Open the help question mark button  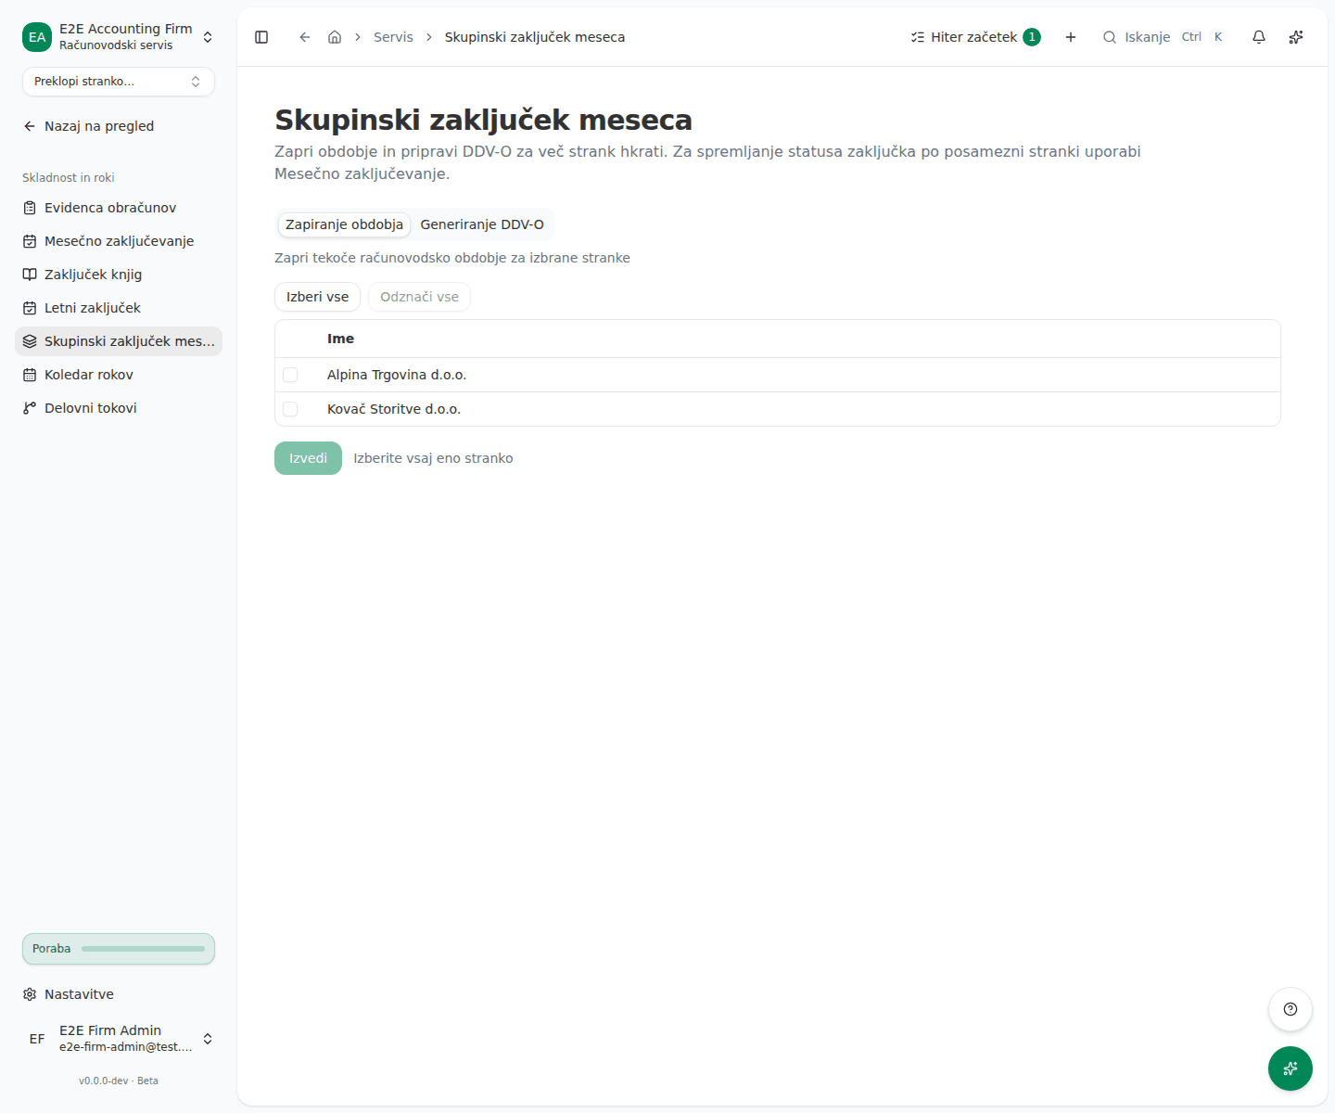[1290, 1009]
